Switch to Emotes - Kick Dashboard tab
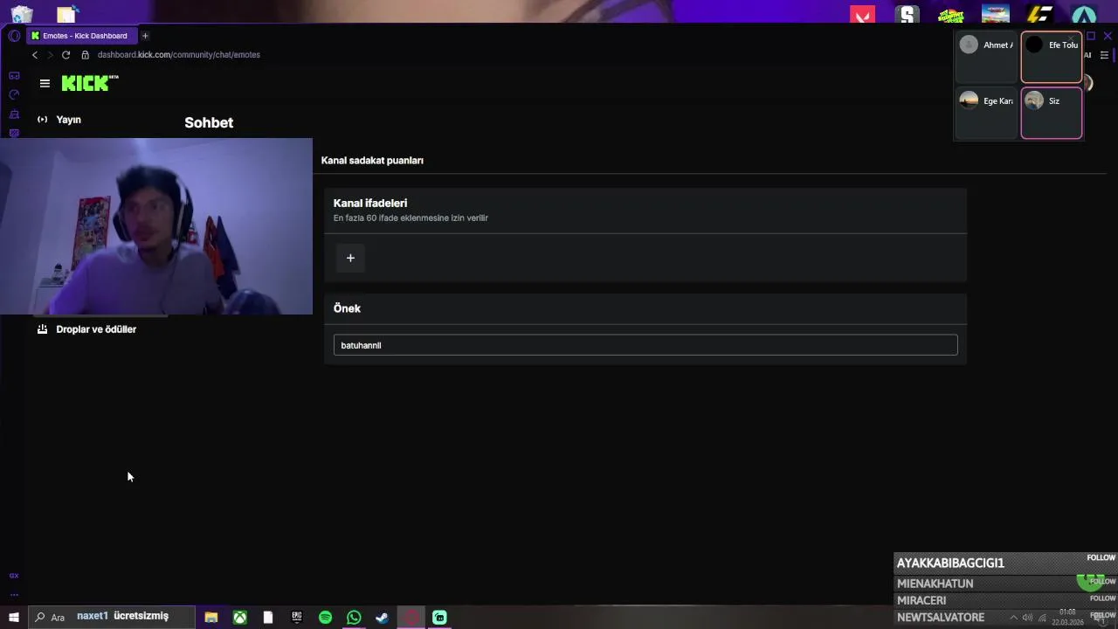This screenshot has width=1118, height=629. click(x=80, y=36)
